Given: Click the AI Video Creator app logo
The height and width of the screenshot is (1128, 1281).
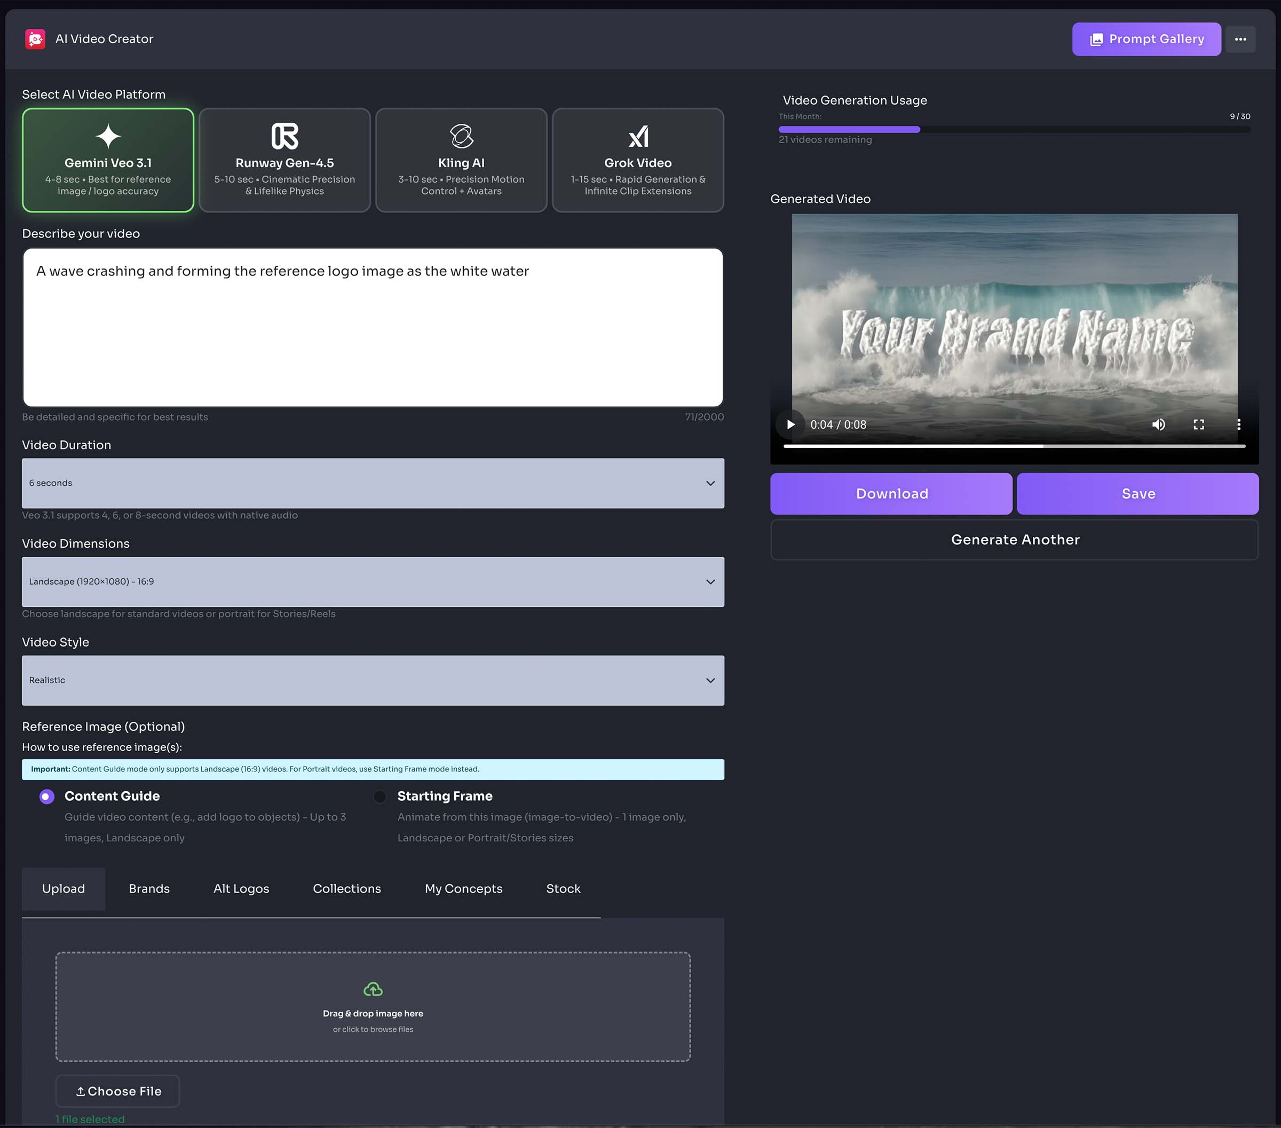Looking at the screenshot, I should pos(36,38).
